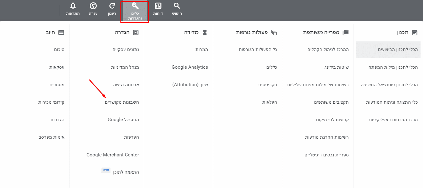Open אבטחה וגישה
The height and width of the screenshot is (188, 423).
126,85
